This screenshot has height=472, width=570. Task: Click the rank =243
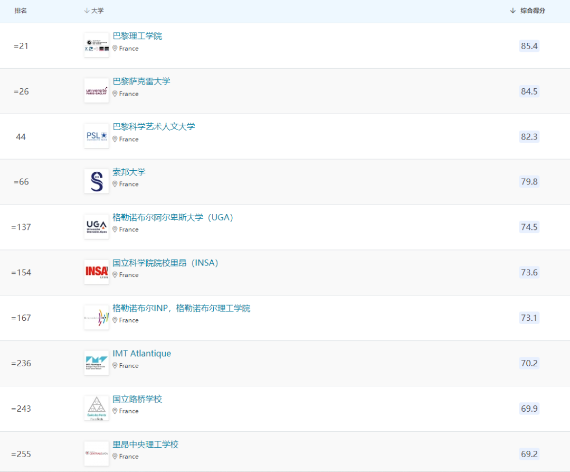point(21,409)
